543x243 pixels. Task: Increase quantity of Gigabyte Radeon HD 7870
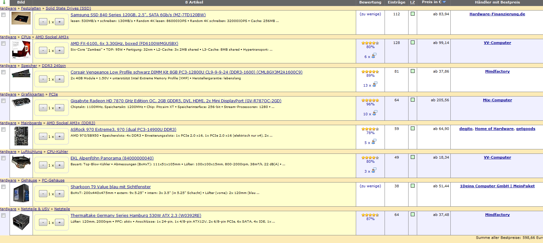[59, 108]
